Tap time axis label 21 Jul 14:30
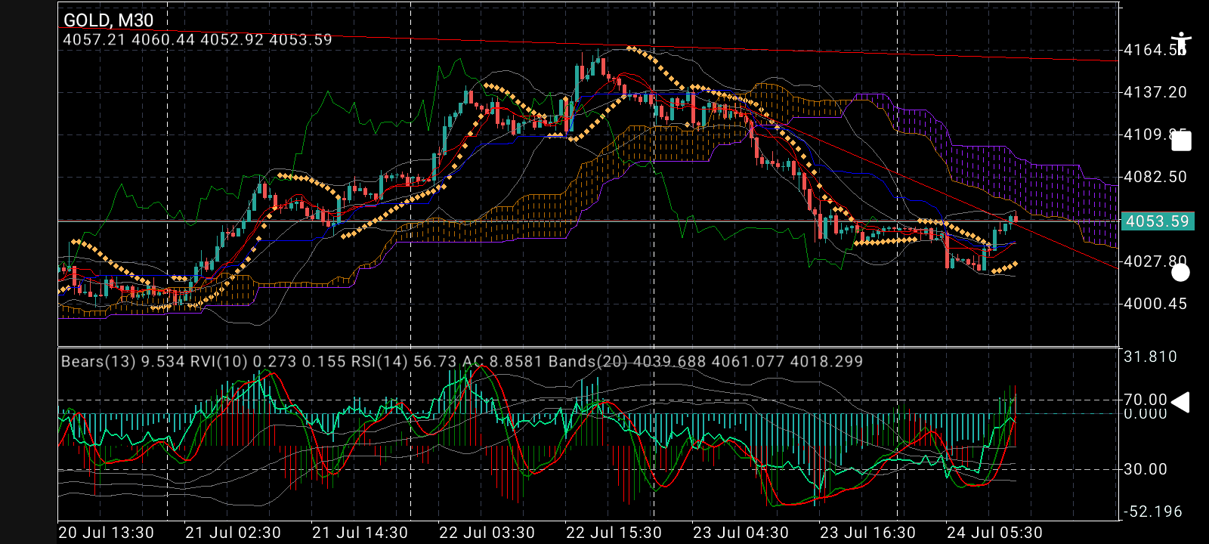This screenshot has height=544, width=1209. click(360, 533)
